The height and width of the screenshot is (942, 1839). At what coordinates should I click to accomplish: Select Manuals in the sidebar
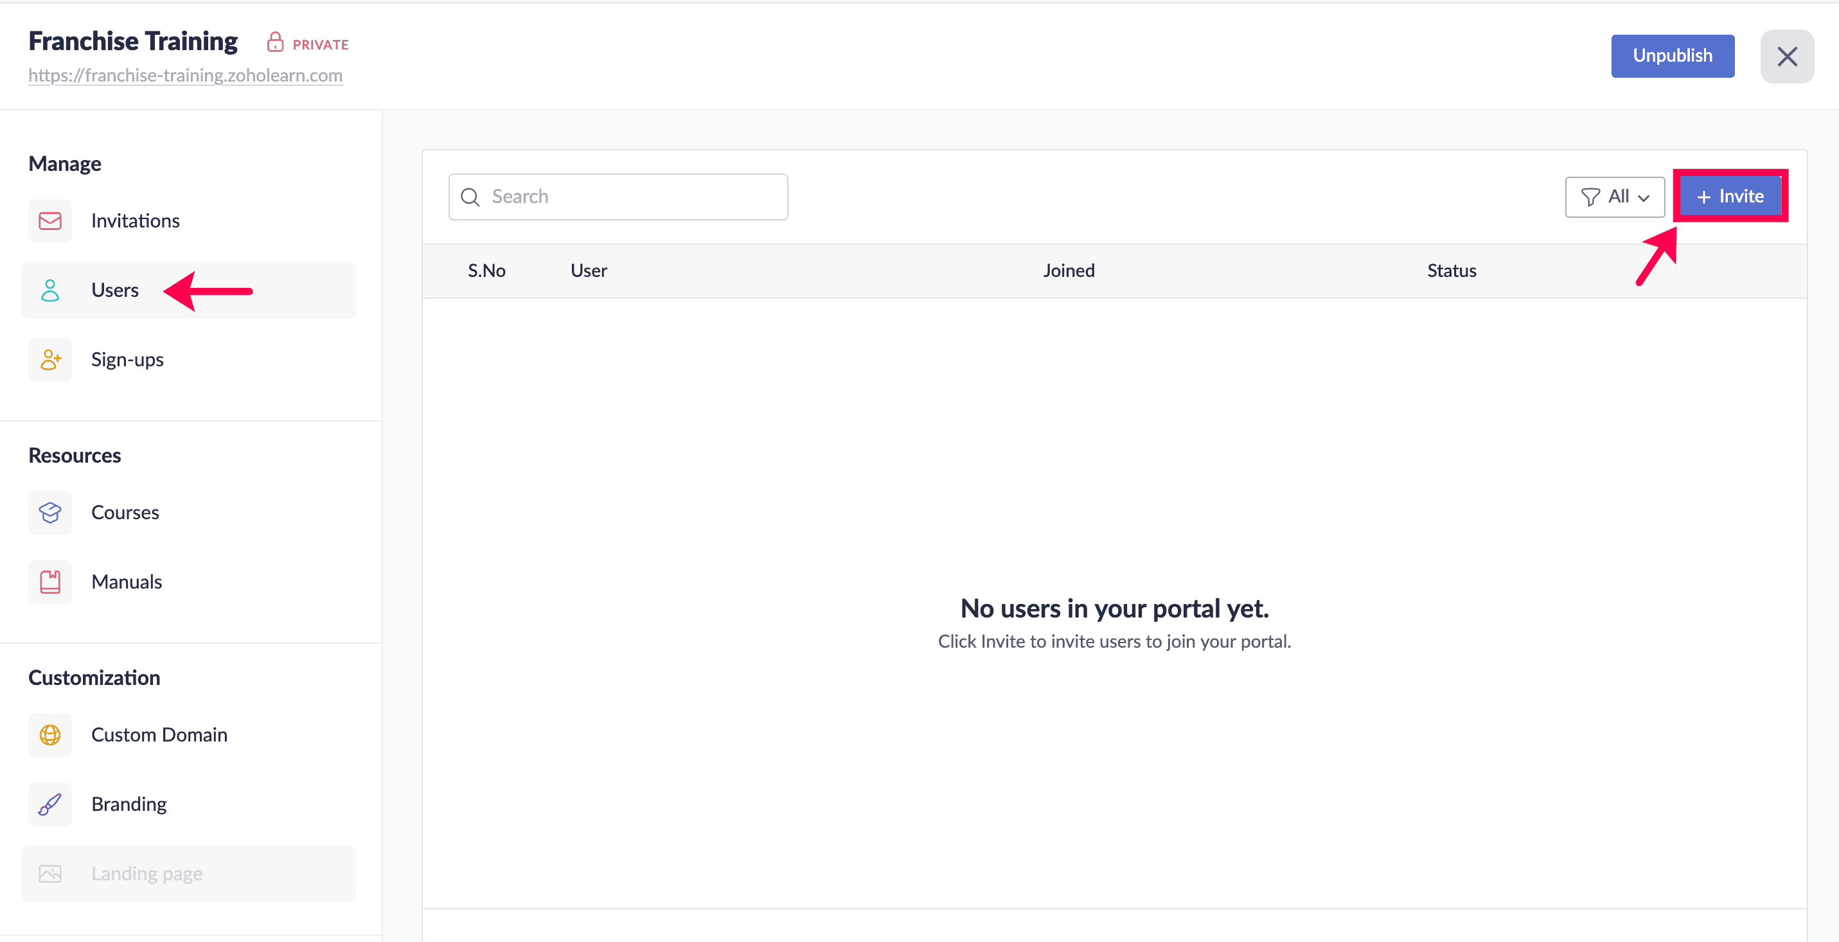127,582
